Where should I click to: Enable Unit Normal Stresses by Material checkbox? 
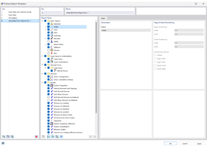click(48, 97)
